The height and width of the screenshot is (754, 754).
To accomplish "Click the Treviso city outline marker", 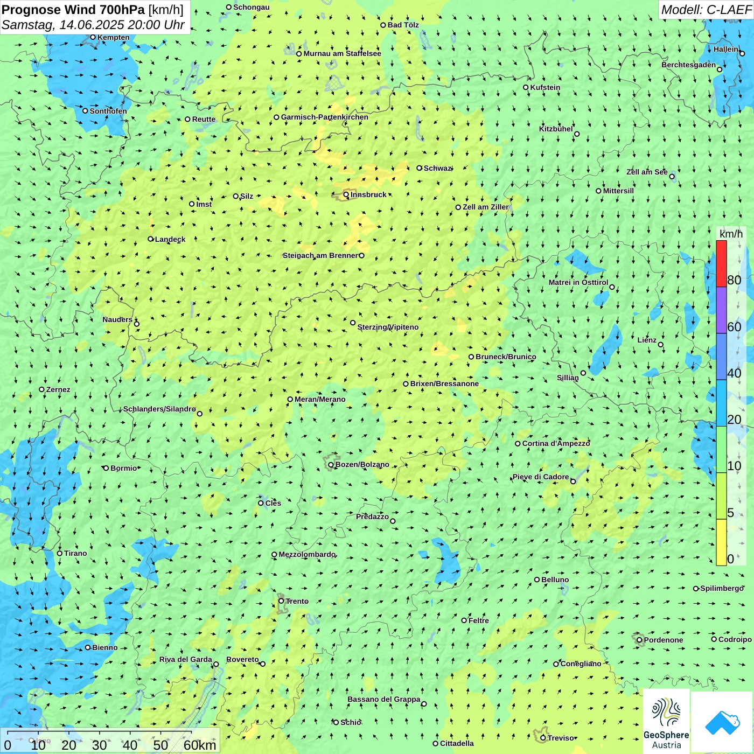I will (x=541, y=736).
